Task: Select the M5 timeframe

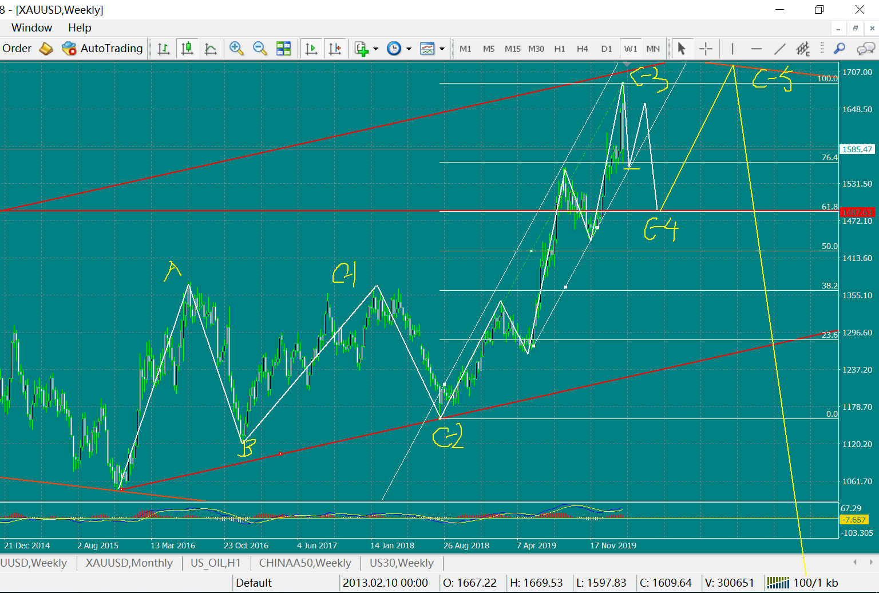Action: coord(489,49)
